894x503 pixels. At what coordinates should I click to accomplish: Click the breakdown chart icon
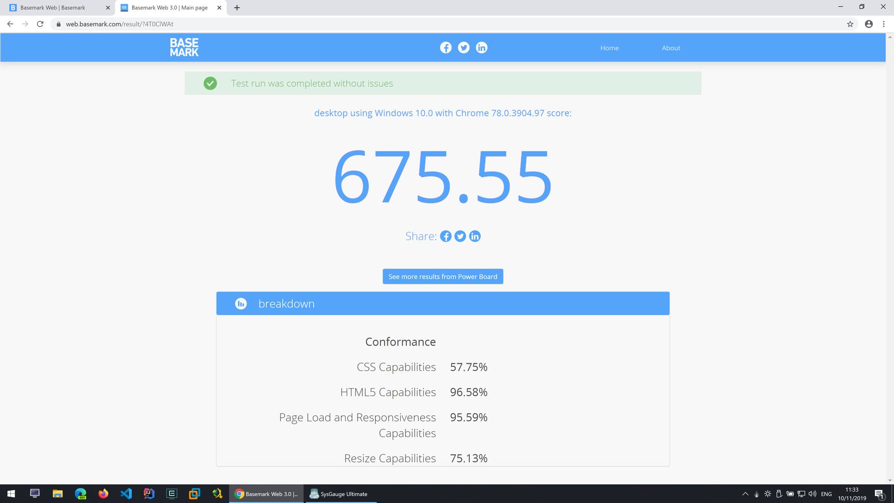pyautogui.click(x=241, y=303)
